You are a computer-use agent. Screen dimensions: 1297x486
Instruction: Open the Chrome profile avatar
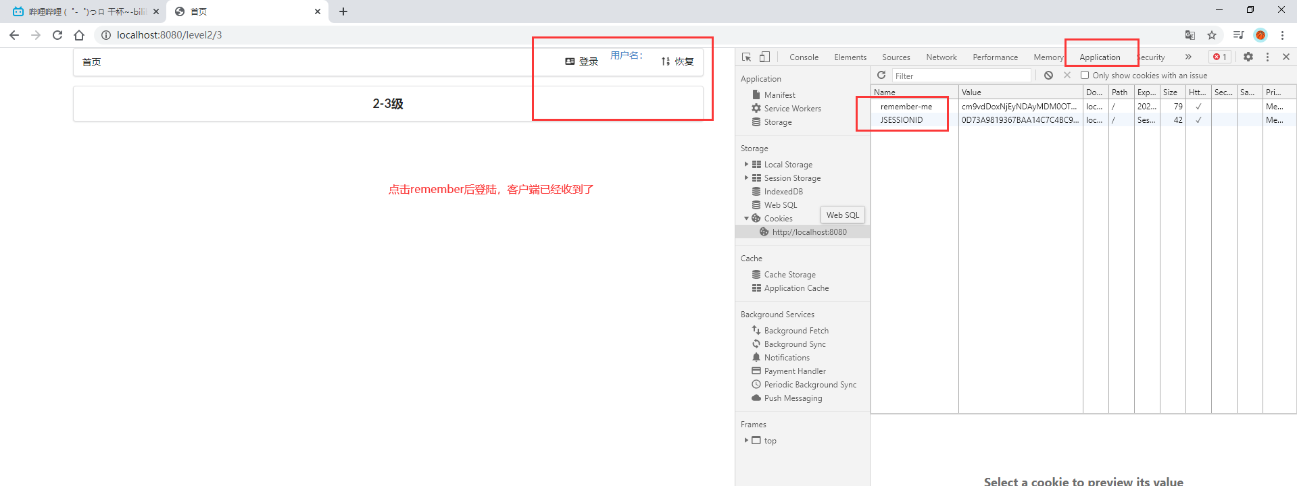(1261, 35)
